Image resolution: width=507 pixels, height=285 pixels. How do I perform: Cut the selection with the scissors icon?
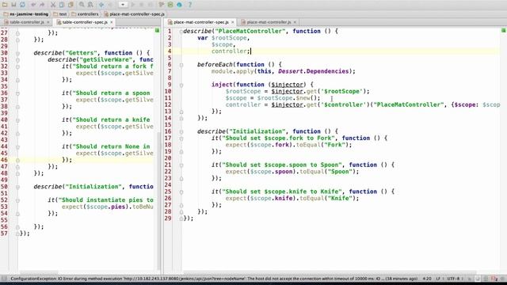click(53, 5)
